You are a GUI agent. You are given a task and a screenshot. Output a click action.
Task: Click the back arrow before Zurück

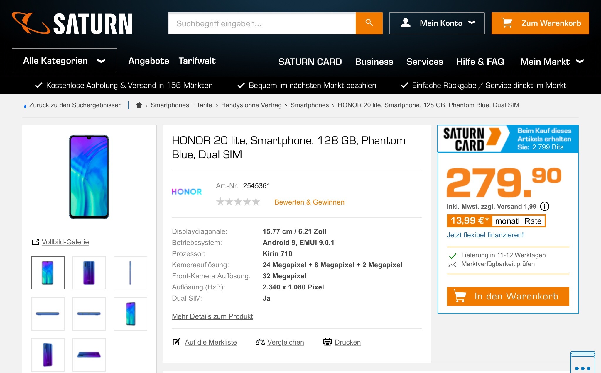click(x=25, y=106)
